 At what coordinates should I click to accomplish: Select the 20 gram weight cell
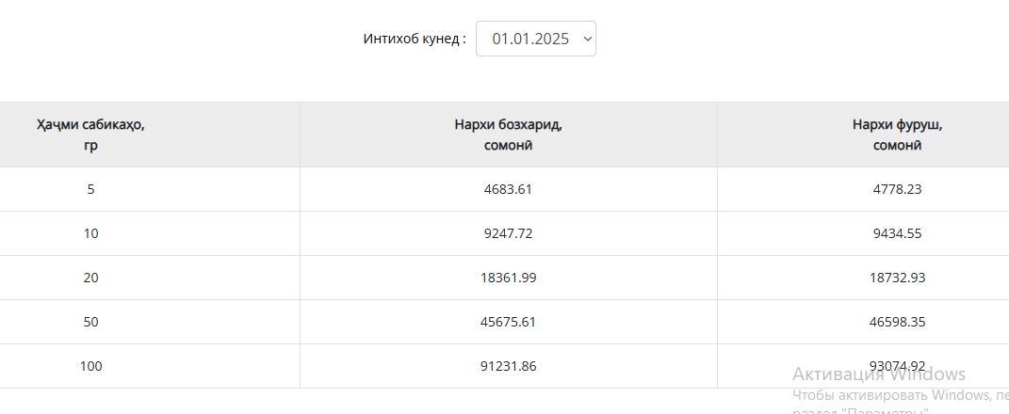[x=90, y=278]
